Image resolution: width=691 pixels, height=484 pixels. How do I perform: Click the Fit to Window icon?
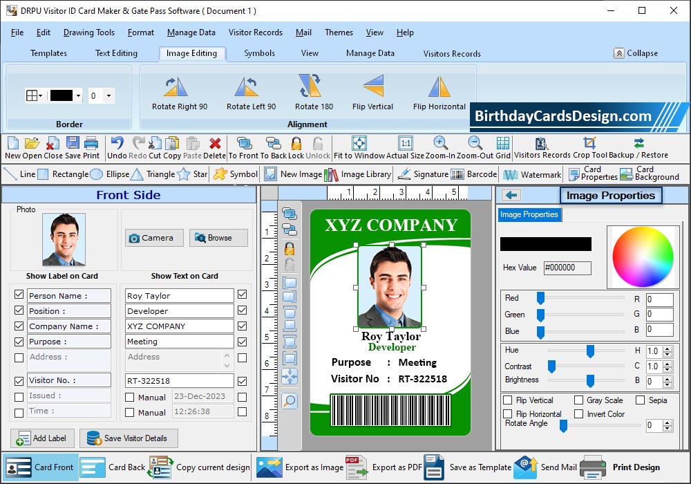coord(359,143)
